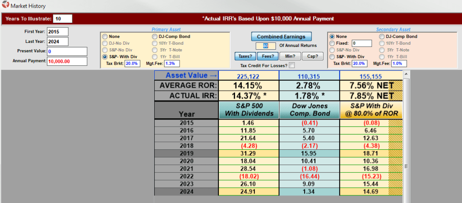
Task: Edit the Annual Payment field
Action: click(67, 61)
